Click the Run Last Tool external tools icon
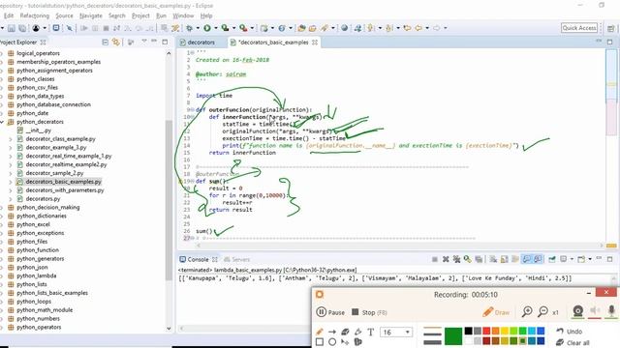Image resolution: width=620 pixels, height=348 pixels. point(243,28)
